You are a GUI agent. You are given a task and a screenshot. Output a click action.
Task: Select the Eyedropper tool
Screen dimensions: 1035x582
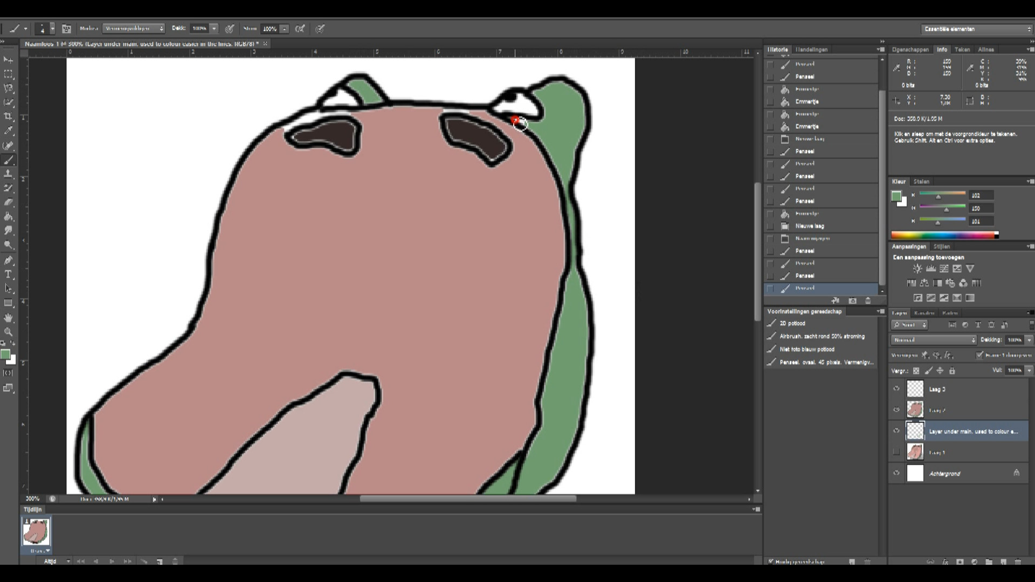[x=8, y=130]
